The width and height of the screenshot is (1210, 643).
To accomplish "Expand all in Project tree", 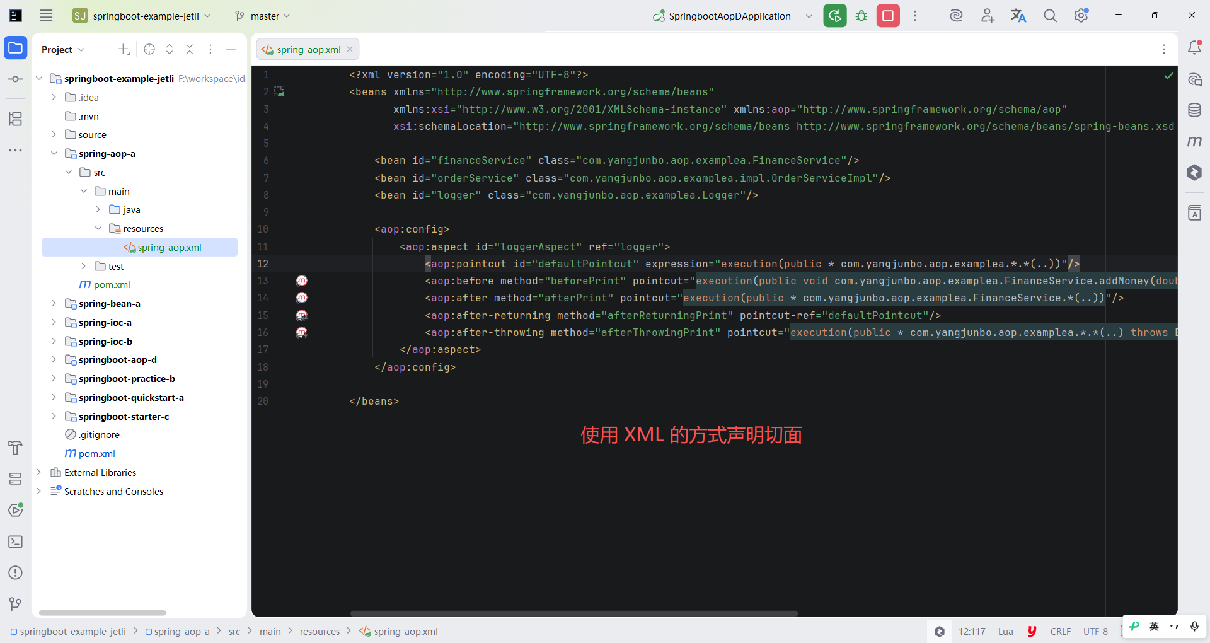I will click(170, 49).
